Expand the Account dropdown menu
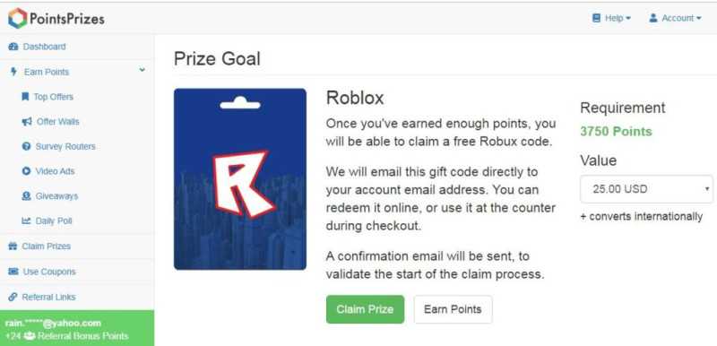Image resolution: width=717 pixels, height=346 pixels. [x=675, y=18]
